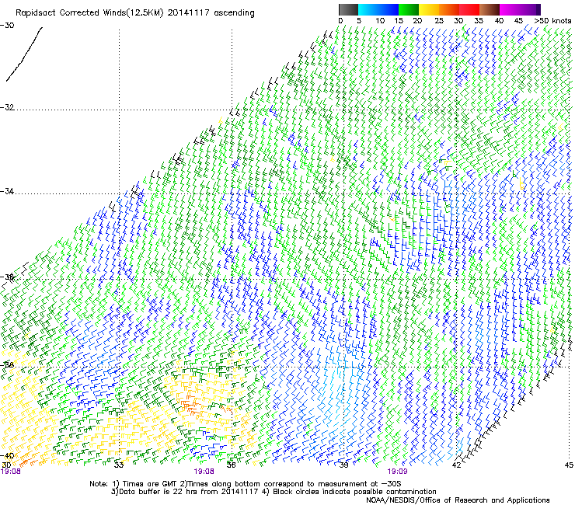Click the legend scale label '10'
The image size is (575, 505).
380,20
